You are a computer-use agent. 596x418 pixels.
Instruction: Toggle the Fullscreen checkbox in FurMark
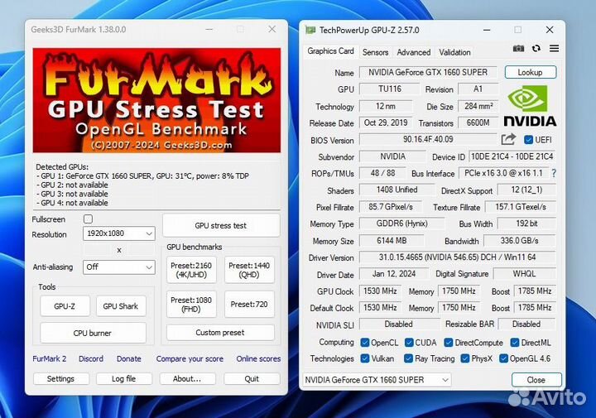click(89, 219)
